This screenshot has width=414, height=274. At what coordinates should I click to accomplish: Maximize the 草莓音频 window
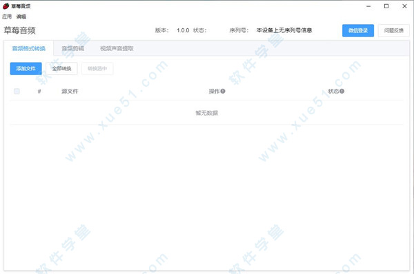(386, 6)
